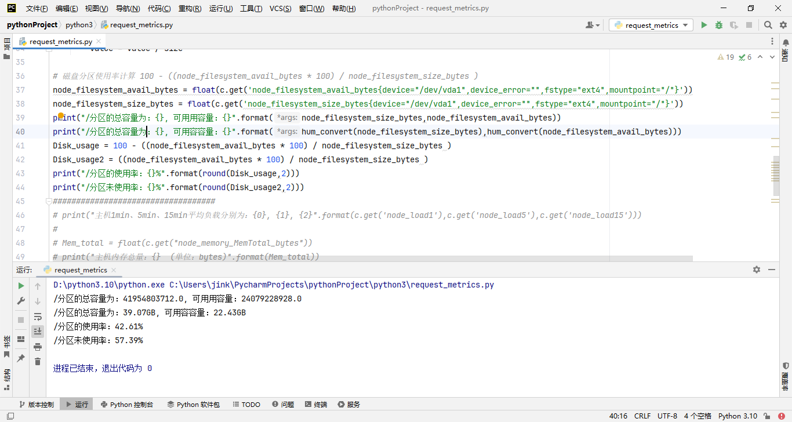Start debugging with the green bug icon
Viewport: 792px width, 422px height.
point(719,25)
